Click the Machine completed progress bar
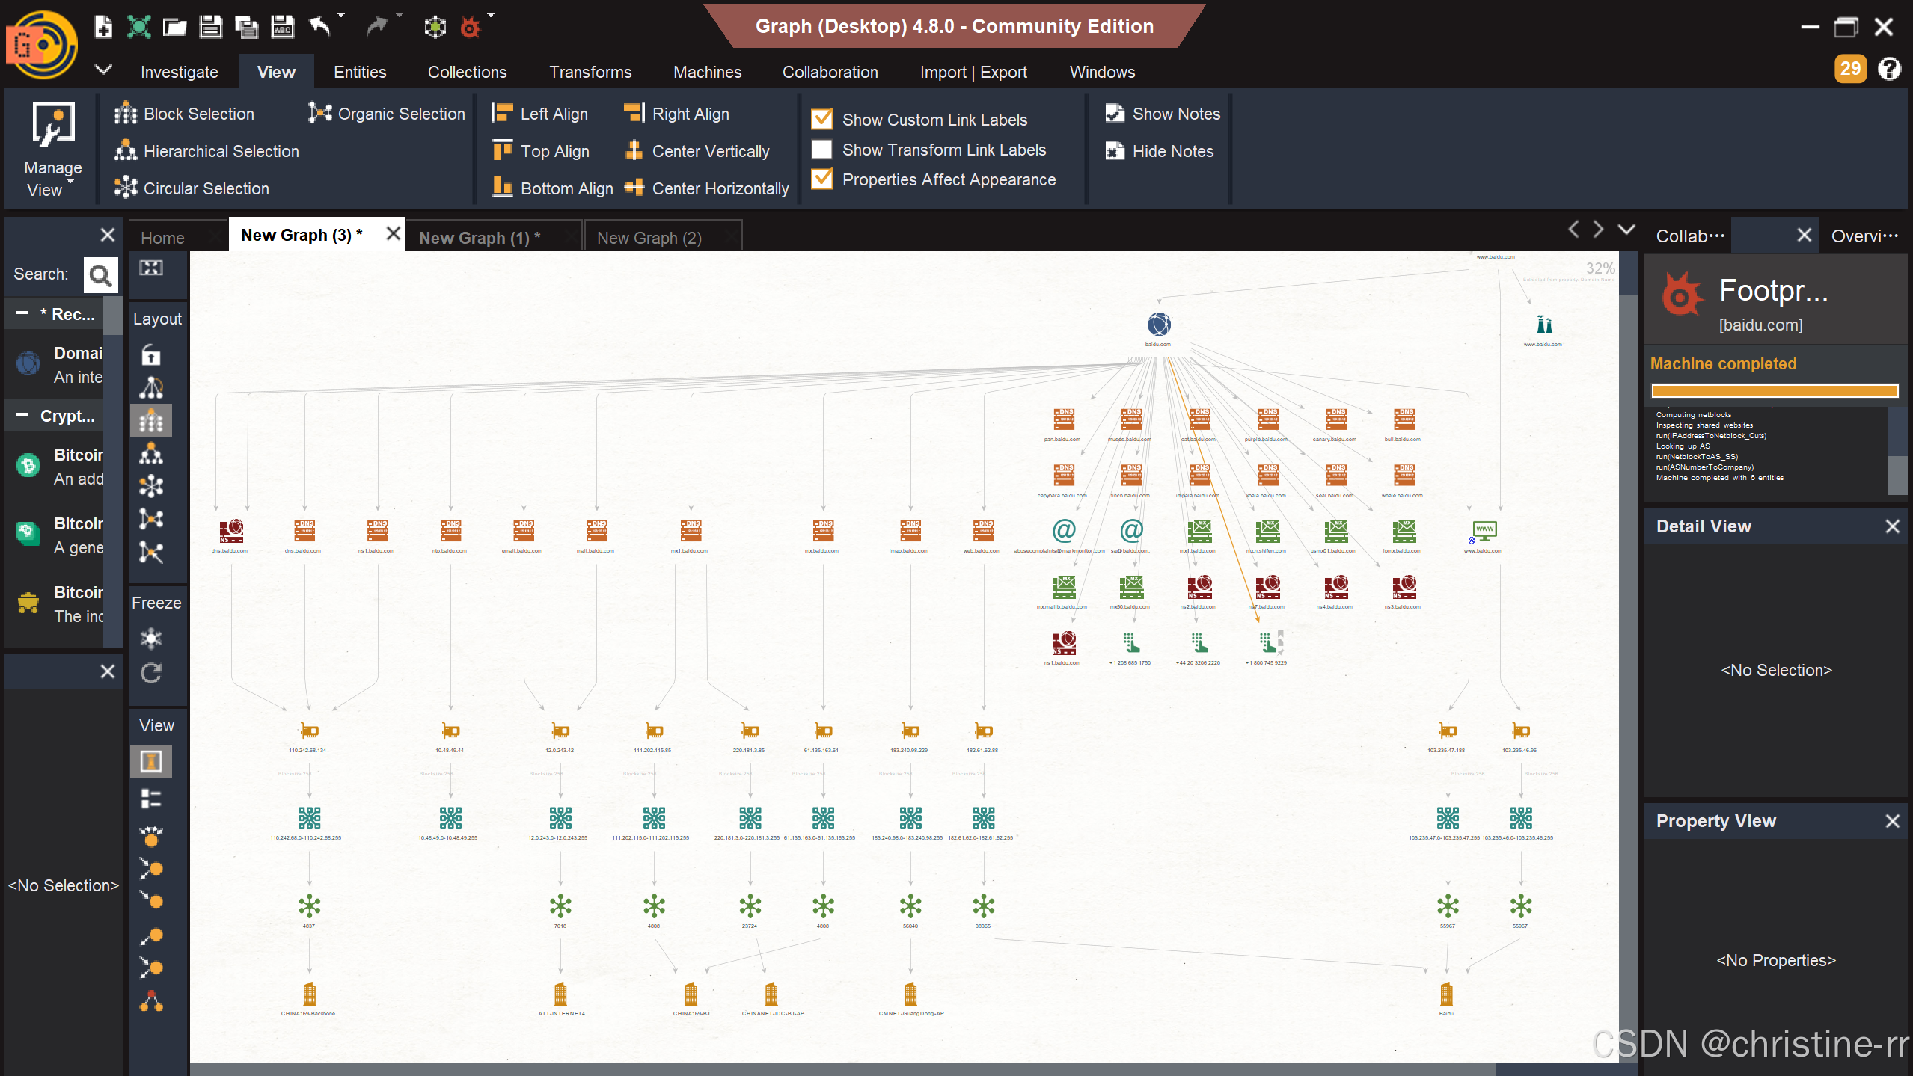Image resolution: width=1913 pixels, height=1076 pixels. coord(1774,390)
